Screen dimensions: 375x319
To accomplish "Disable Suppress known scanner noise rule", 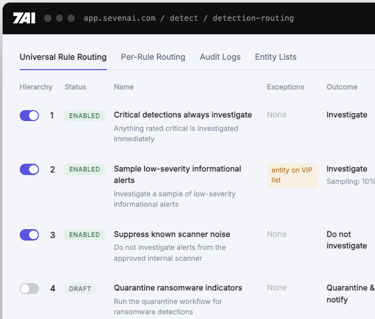I will [x=29, y=235].
